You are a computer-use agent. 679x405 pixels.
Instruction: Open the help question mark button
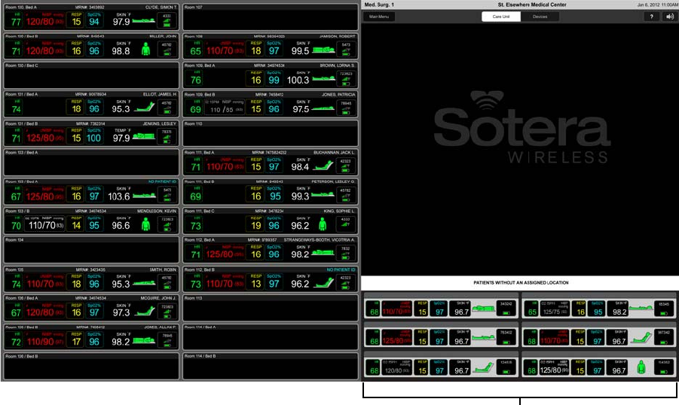click(651, 17)
